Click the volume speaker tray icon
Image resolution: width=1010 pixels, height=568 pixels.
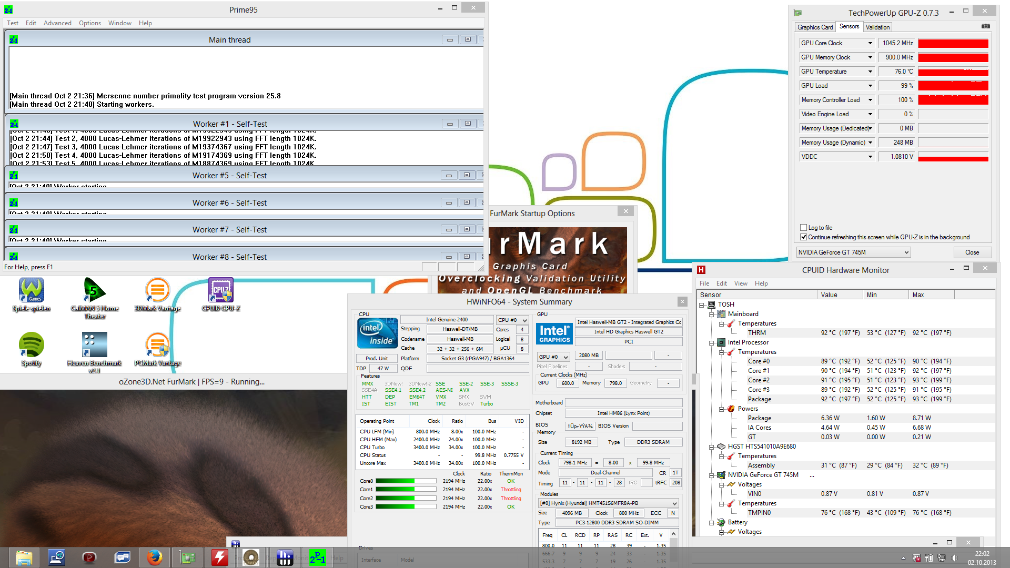pos(955,558)
